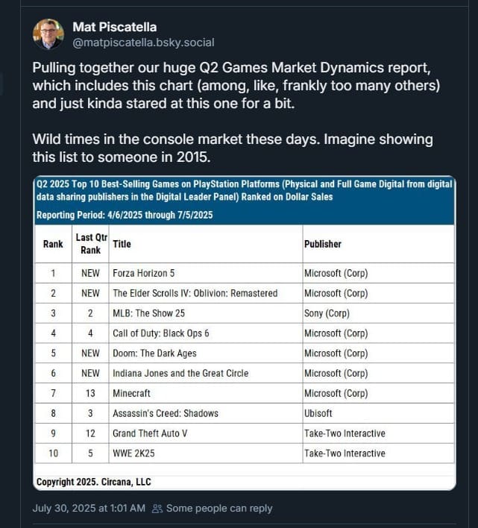Select the Forza Horizon 5 row title
This screenshot has width=478, height=528.
click(144, 273)
